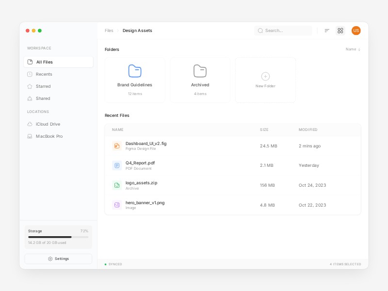The width and height of the screenshot is (388, 291).
Task: Open the Name sort dropdown
Action: pos(353,49)
